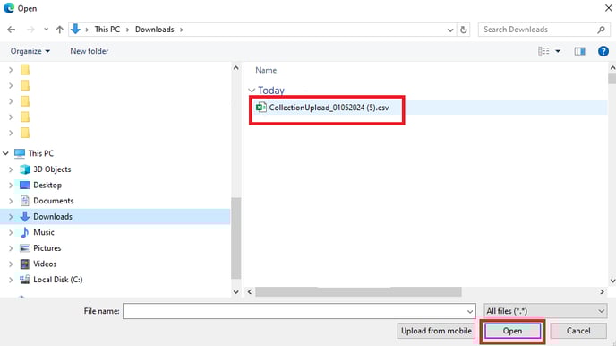Screen dimensions: 616x346
Task: Open Desktop in the navigation tree
Action: point(47,186)
